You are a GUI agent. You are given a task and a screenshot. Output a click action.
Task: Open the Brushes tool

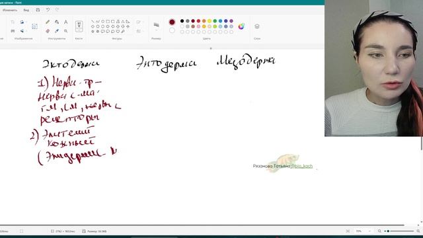pyautogui.click(x=79, y=26)
